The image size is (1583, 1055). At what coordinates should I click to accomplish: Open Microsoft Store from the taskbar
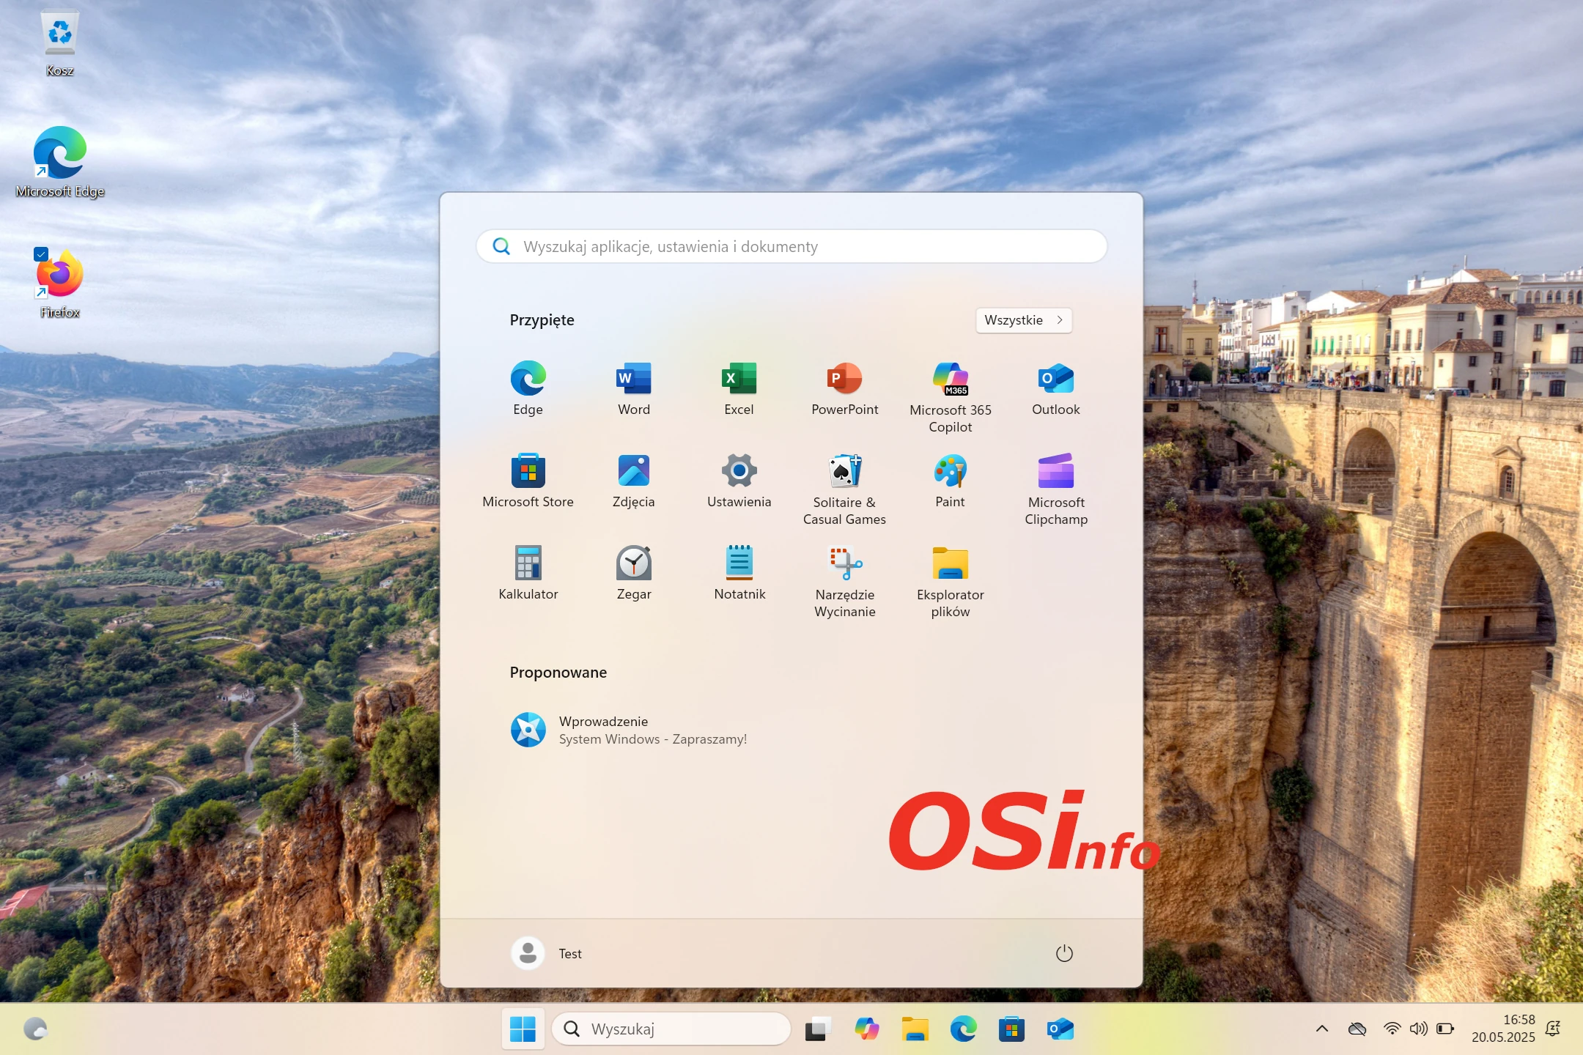[1011, 1029]
